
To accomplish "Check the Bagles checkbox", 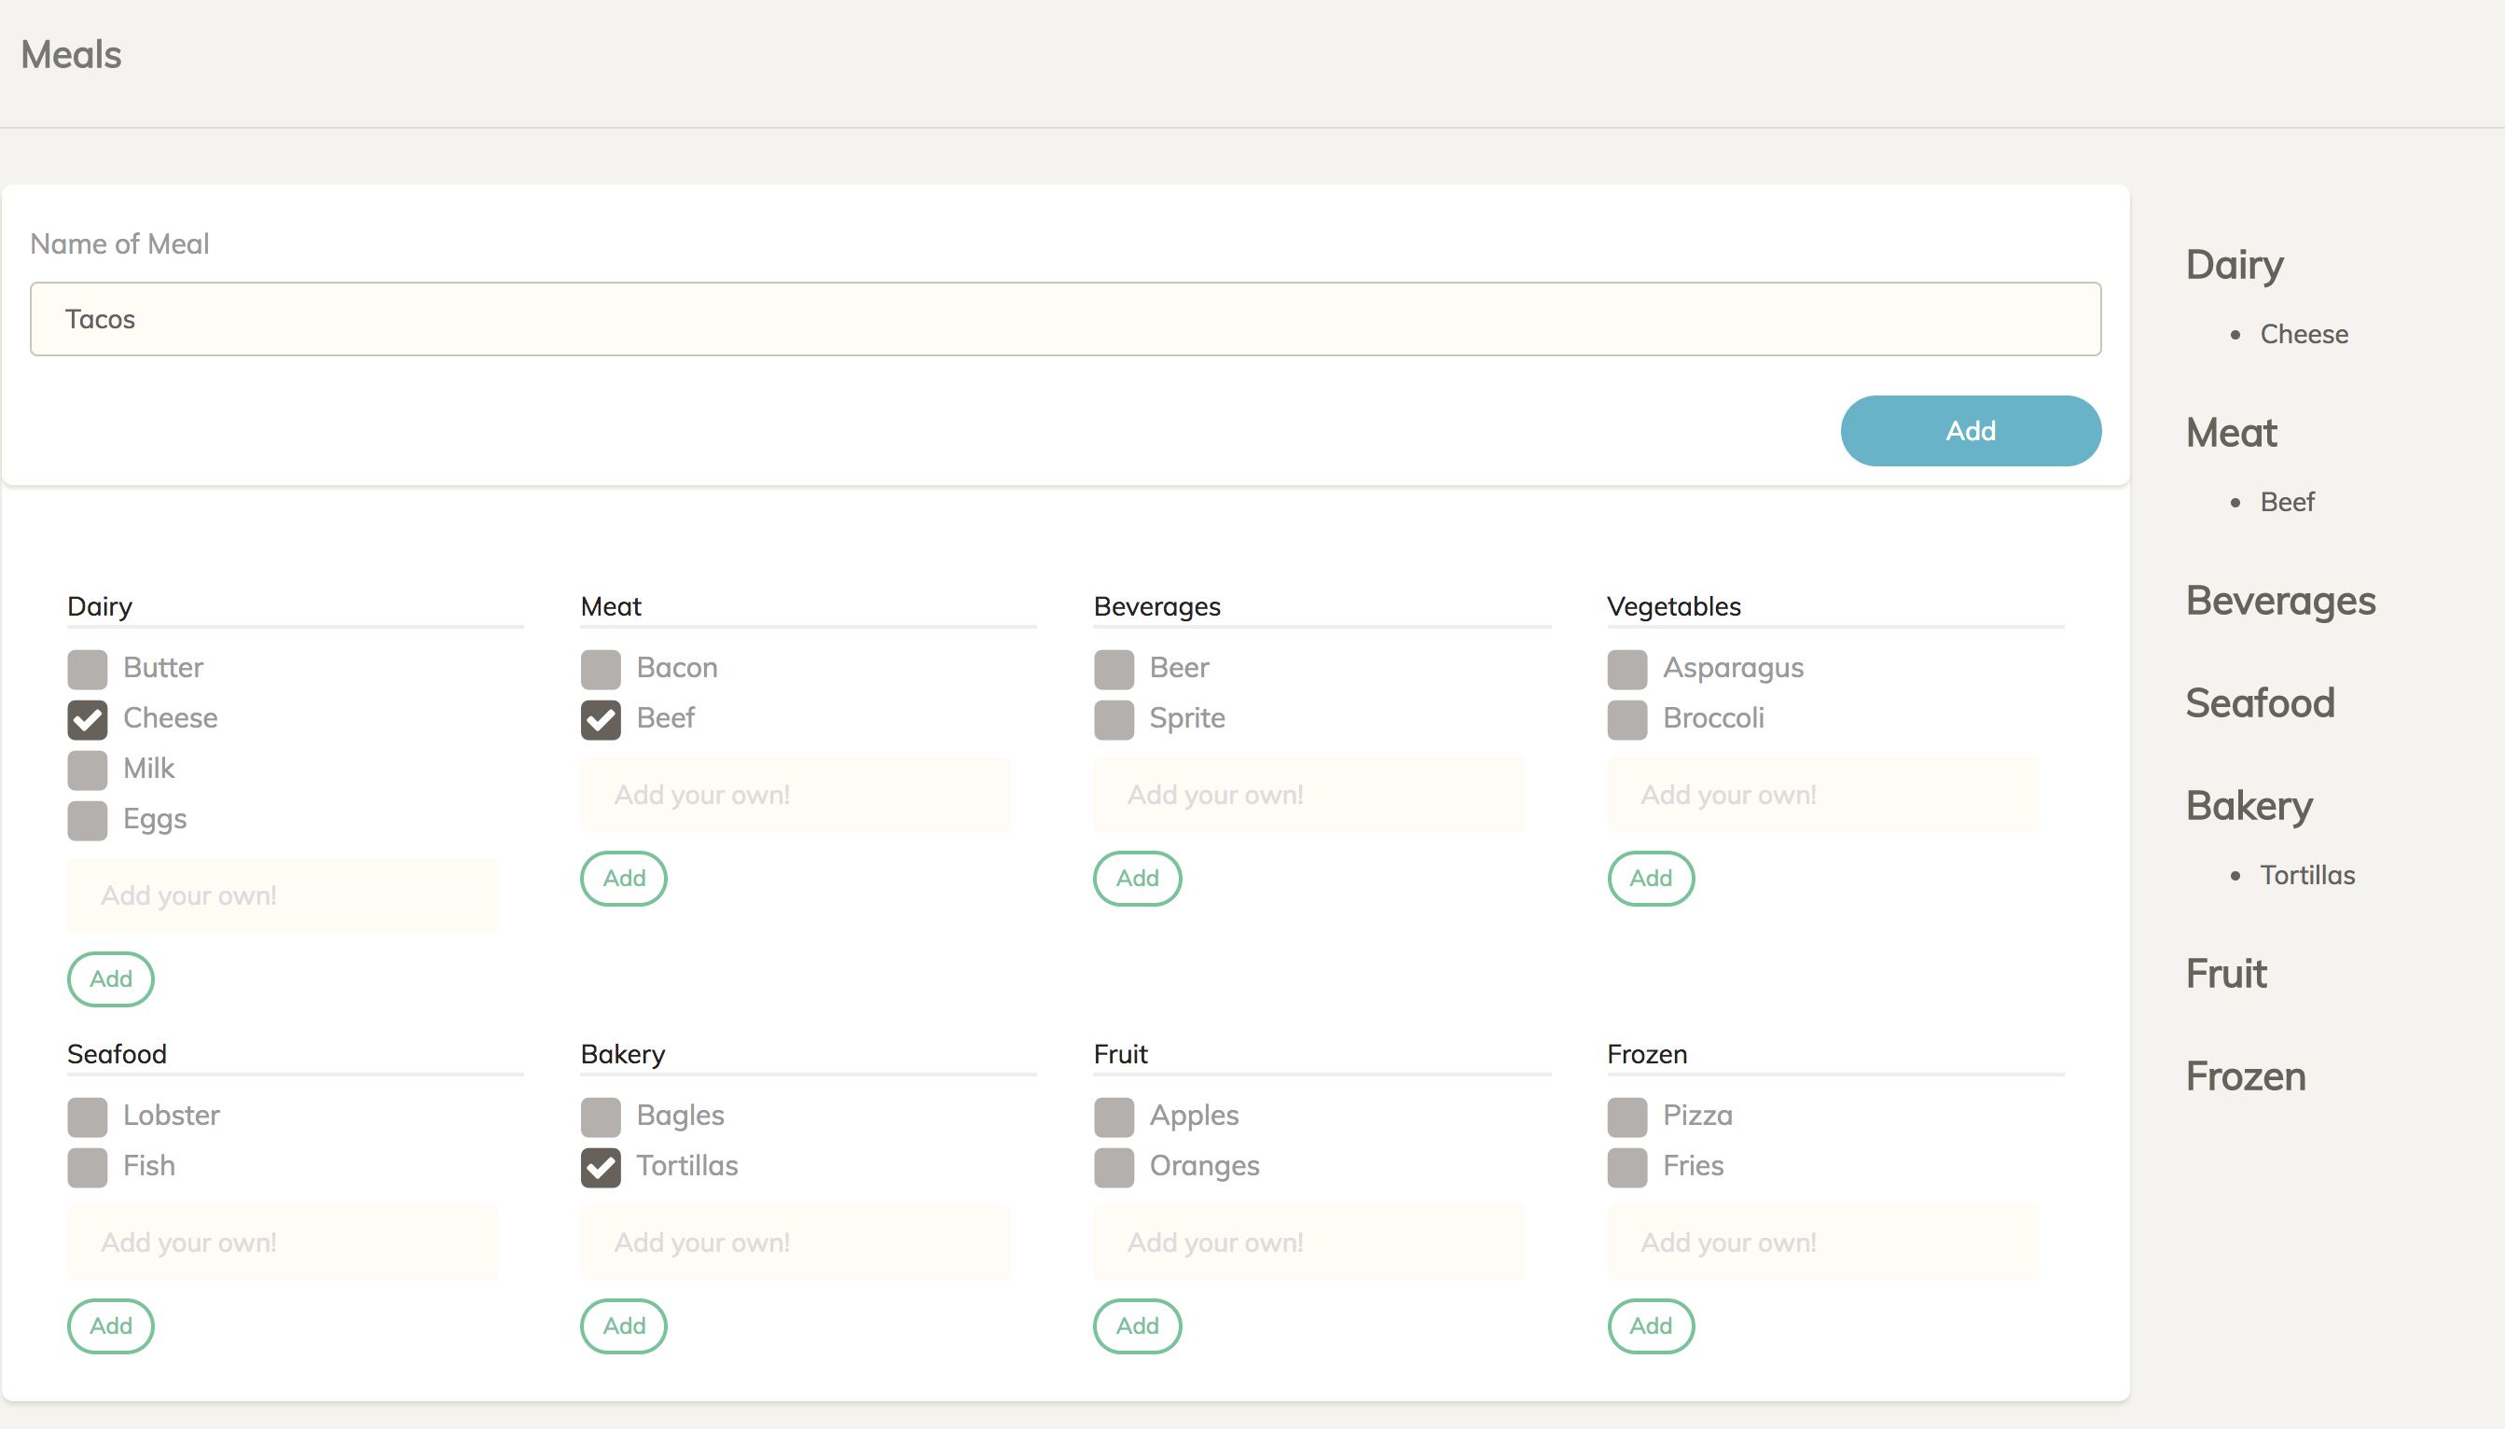I will (601, 1117).
